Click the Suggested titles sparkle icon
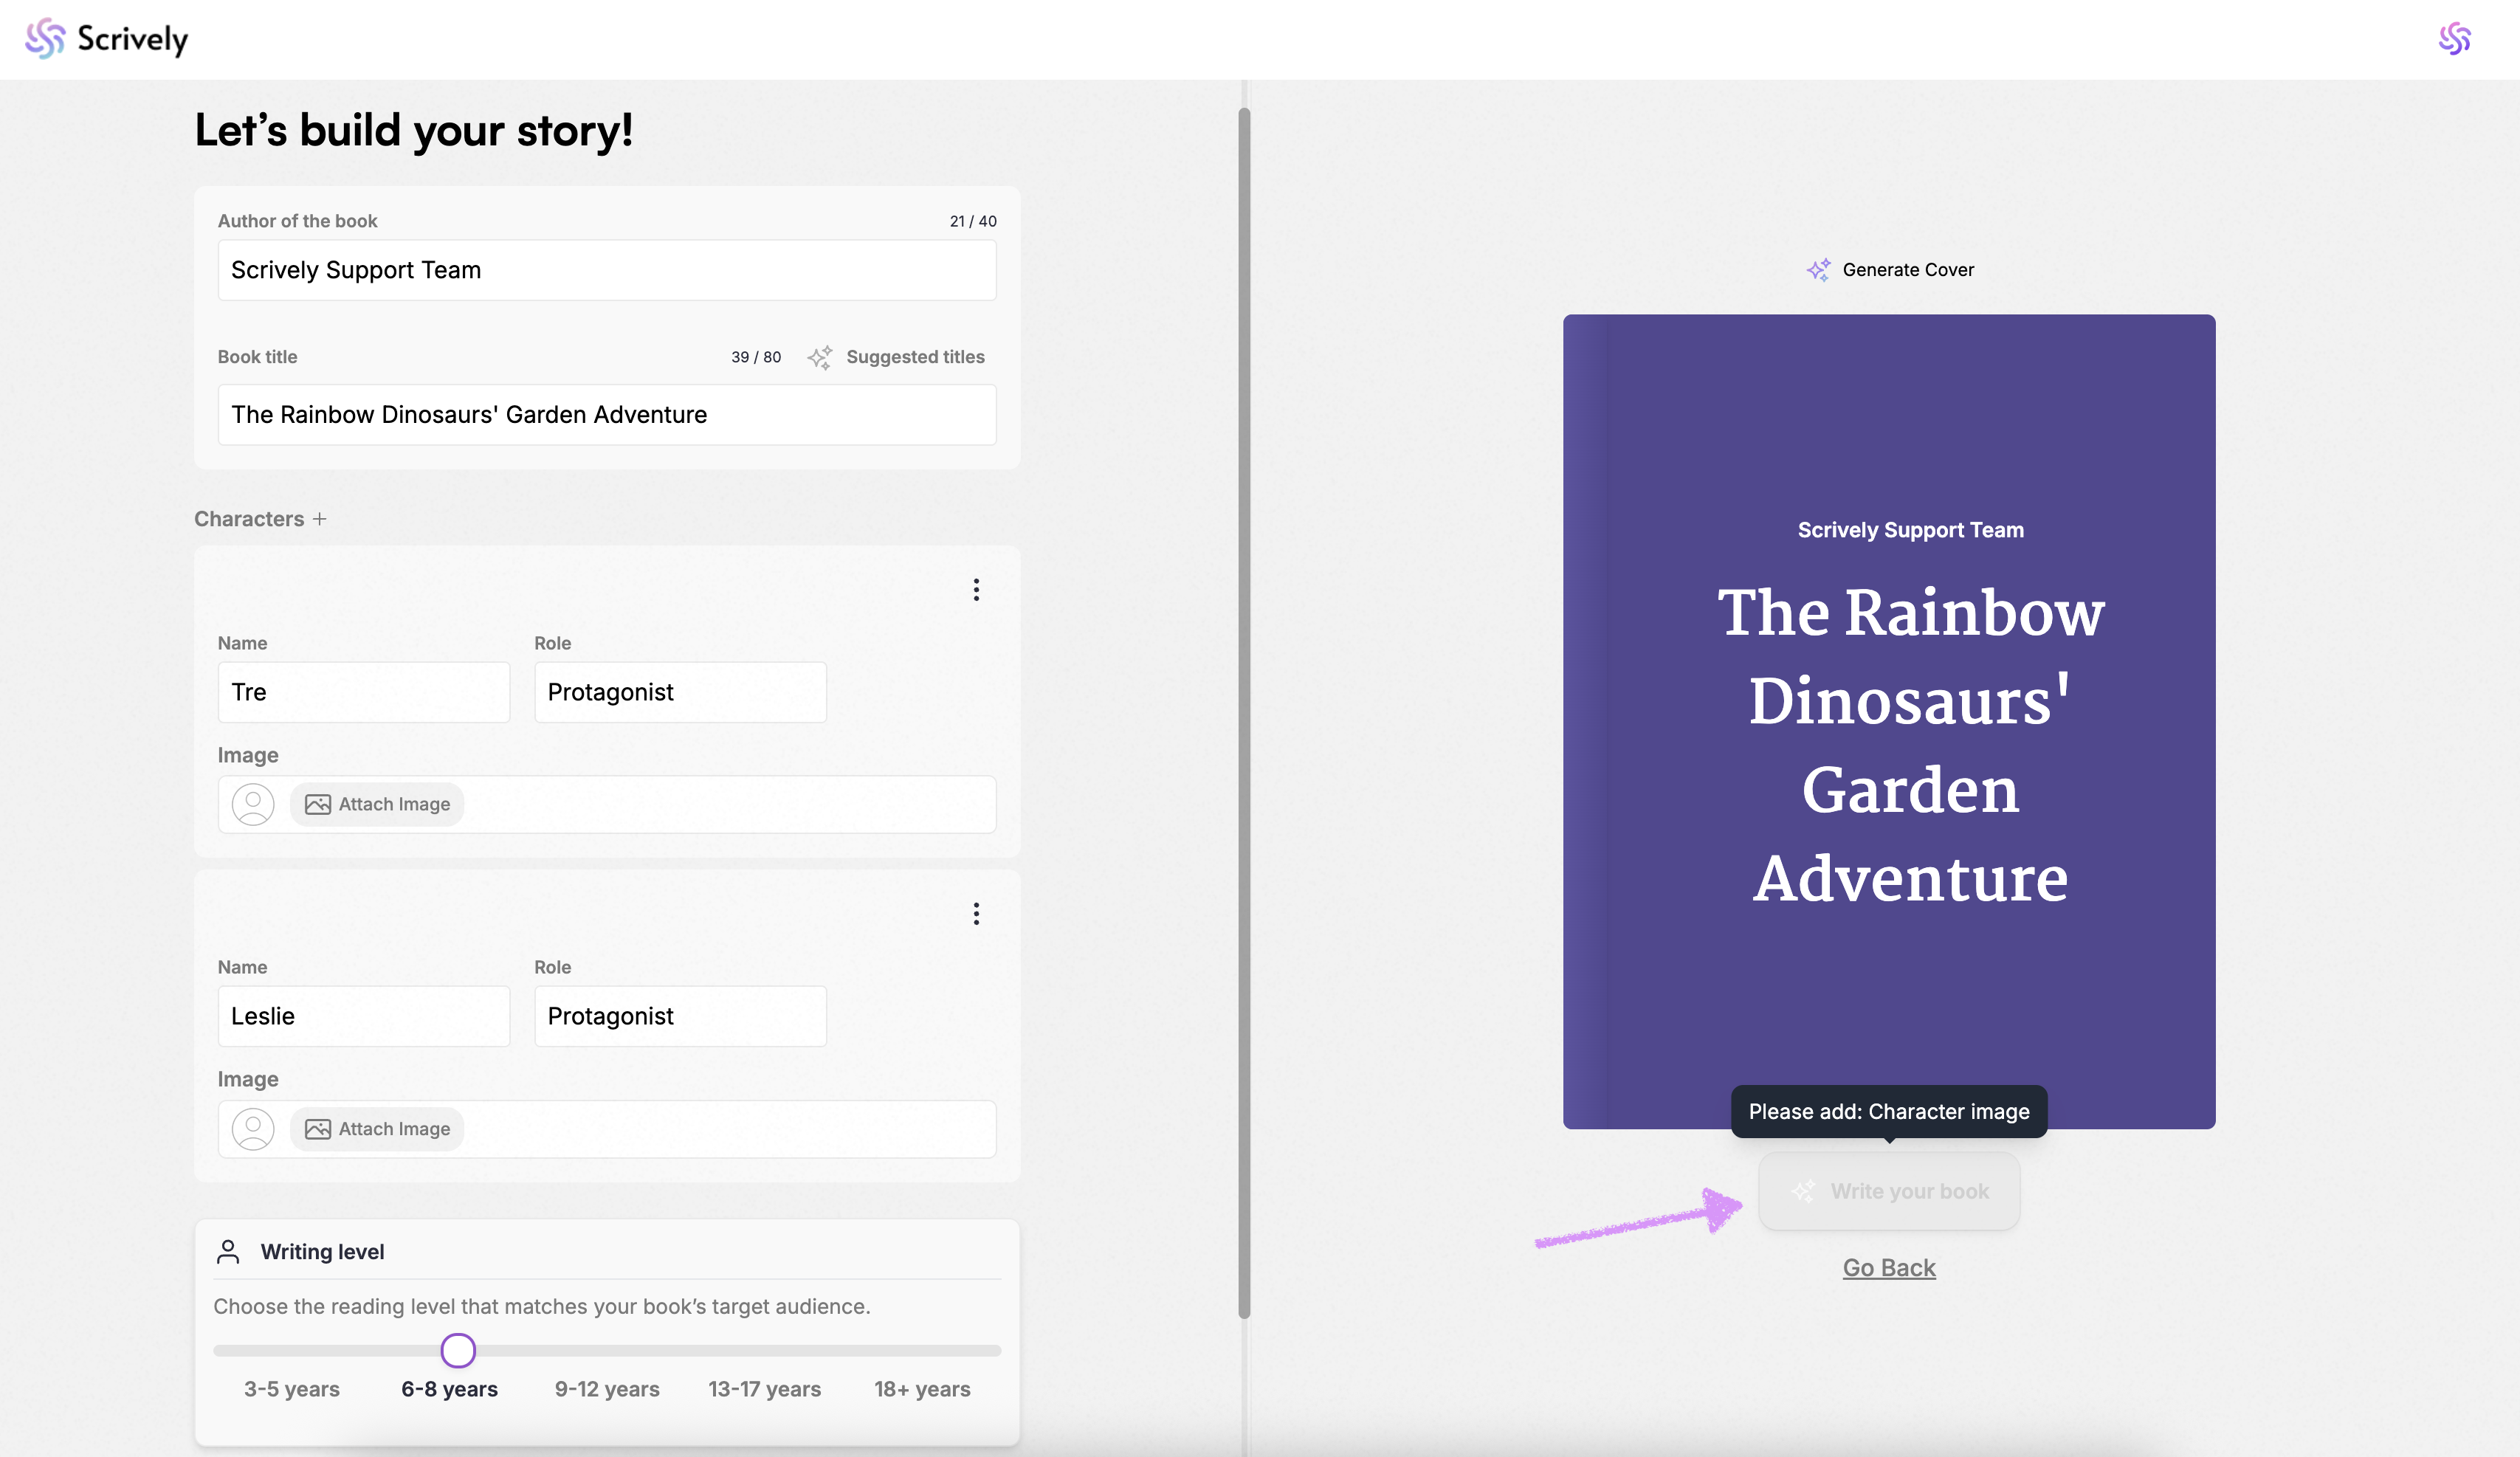Image resolution: width=2520 pixels, height=1457 pixels. [x=820, y=357]
